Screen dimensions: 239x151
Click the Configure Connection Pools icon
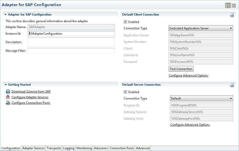point(8,103)
